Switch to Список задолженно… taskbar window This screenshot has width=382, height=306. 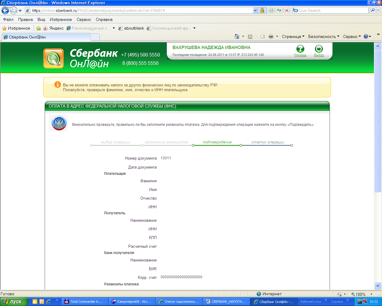(x=178, y=302)
